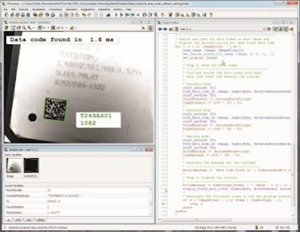300x232 pixels.
Task: Click the magnifier zoom icon in graphics window
Action: click(x=24, y=28)
